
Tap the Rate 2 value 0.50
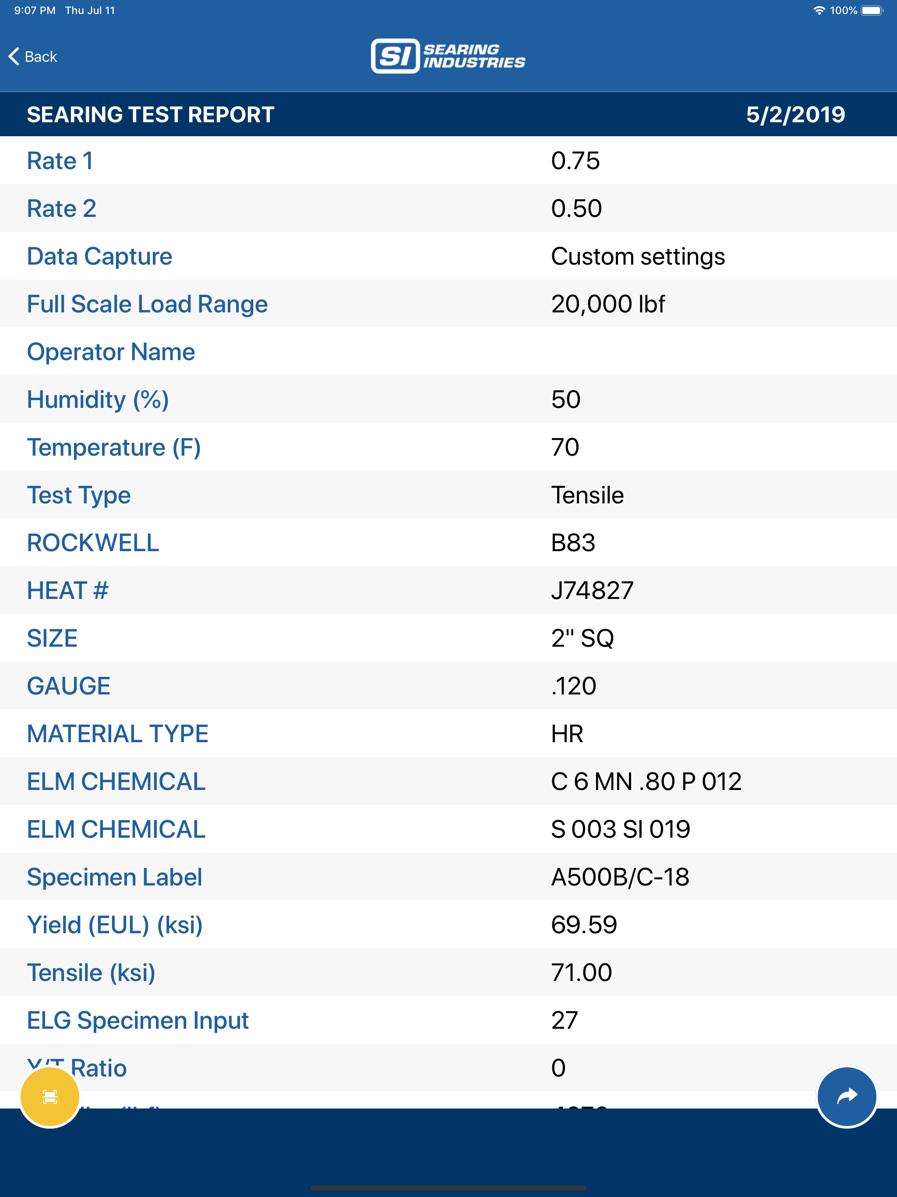coord(576,209)
